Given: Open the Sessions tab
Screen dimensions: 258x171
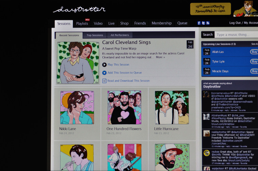Looking at the screenshot, I should click(64, 24).
